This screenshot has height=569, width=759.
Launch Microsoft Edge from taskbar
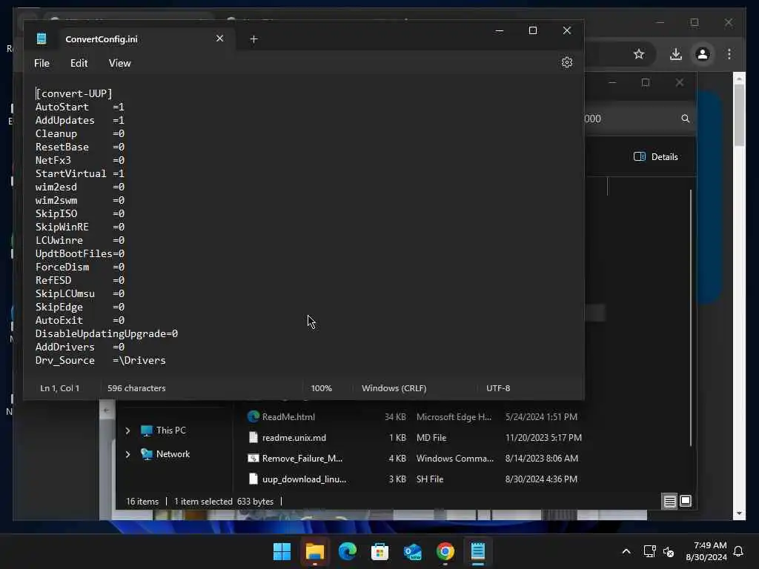coord(347,551)
